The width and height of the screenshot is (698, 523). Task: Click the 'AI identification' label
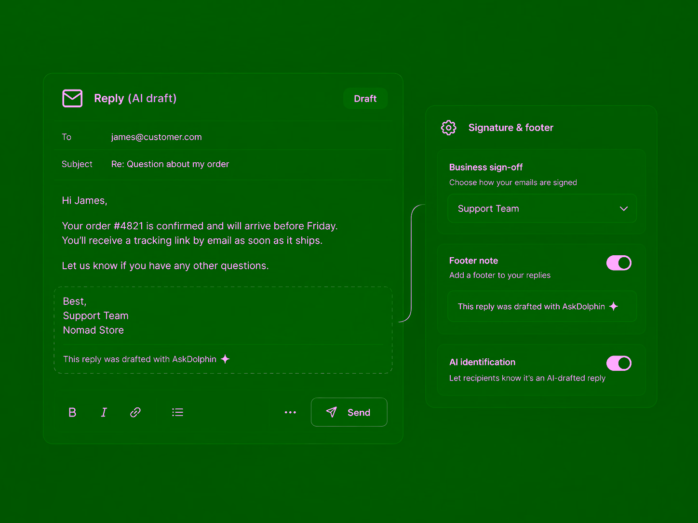(x=482, y=362)
